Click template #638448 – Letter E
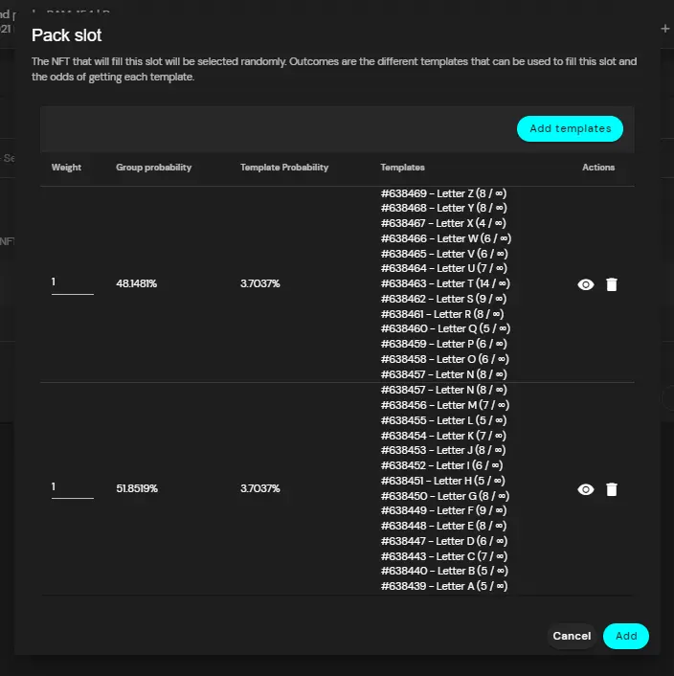Screen dimensions: 674x676 tap(443, 526)
